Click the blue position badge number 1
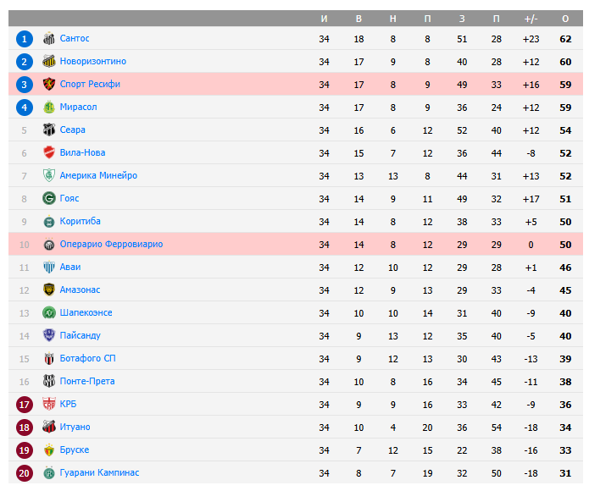This screenshot has width=589, height=491. (25, 39)
